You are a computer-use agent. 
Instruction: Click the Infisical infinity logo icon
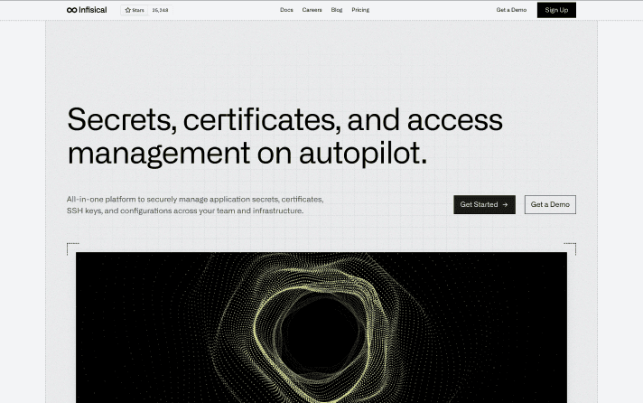(x=71, y=10)
